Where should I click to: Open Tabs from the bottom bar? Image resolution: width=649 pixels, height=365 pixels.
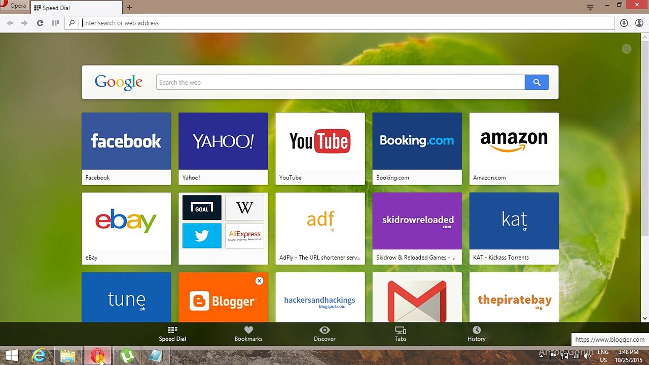[401, 334]
